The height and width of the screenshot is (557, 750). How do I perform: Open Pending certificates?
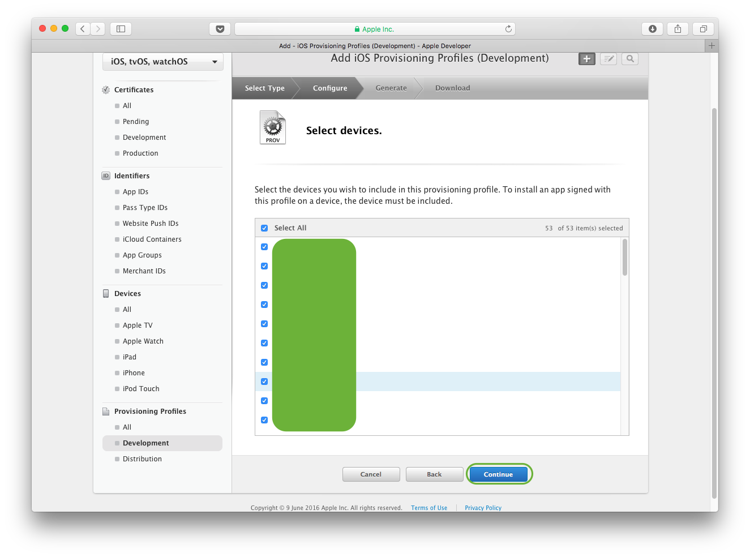pos(136,121)
